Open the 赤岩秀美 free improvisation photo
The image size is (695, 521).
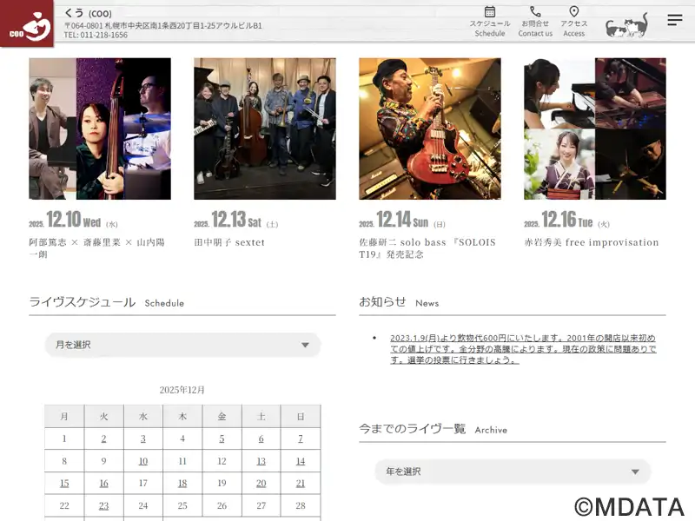[x=595, y=129]
